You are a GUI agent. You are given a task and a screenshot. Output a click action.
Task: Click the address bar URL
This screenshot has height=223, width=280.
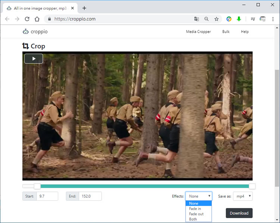click(75, 19)
